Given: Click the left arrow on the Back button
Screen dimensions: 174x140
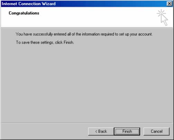Looking at the screenshot, I should tap(96, 131).
